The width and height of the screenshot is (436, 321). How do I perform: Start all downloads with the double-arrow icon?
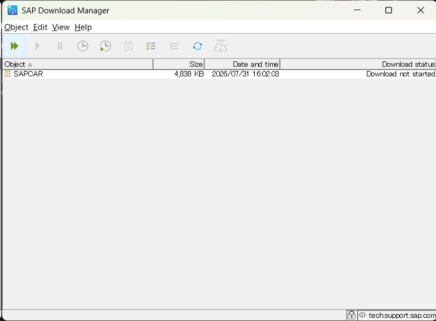[14, 46]
